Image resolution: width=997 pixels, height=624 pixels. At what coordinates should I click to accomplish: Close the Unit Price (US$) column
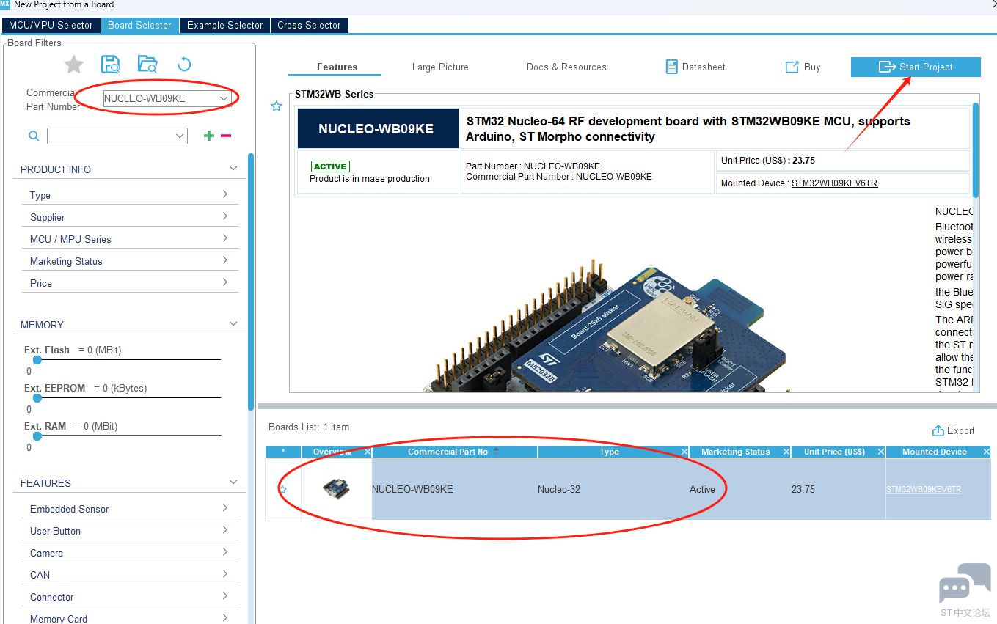coord(880,452)
